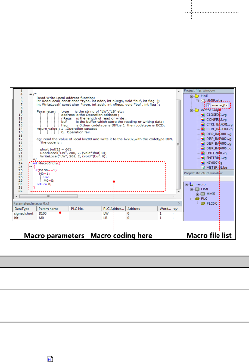Click the PLC0:0 device icon
This screenshot has height=362, width=249.
[x=203, y=204]
